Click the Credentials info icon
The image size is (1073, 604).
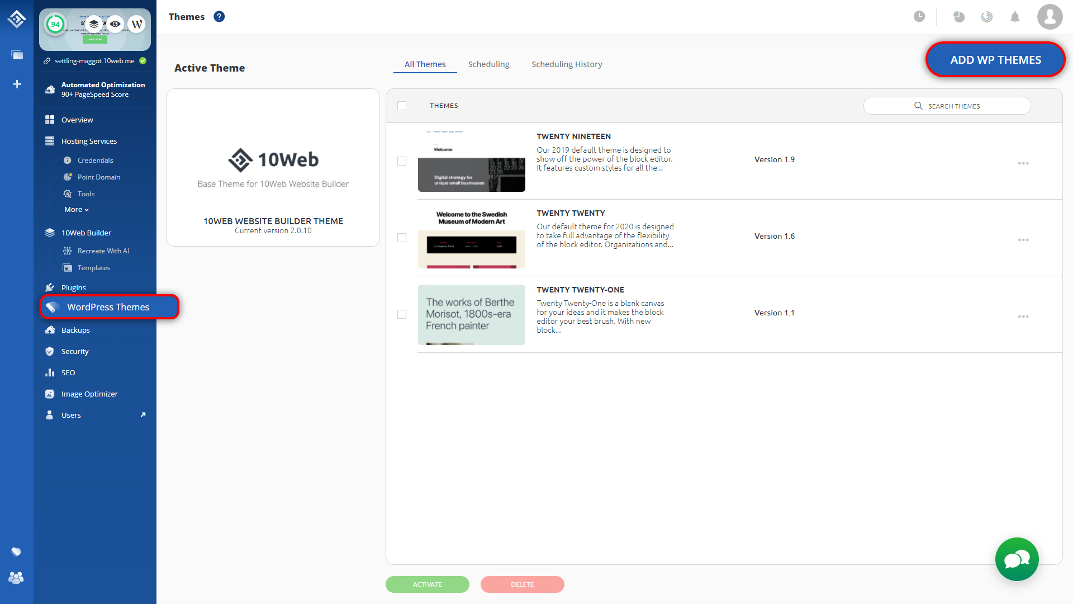pyautogui.click(x=68, y=161)
